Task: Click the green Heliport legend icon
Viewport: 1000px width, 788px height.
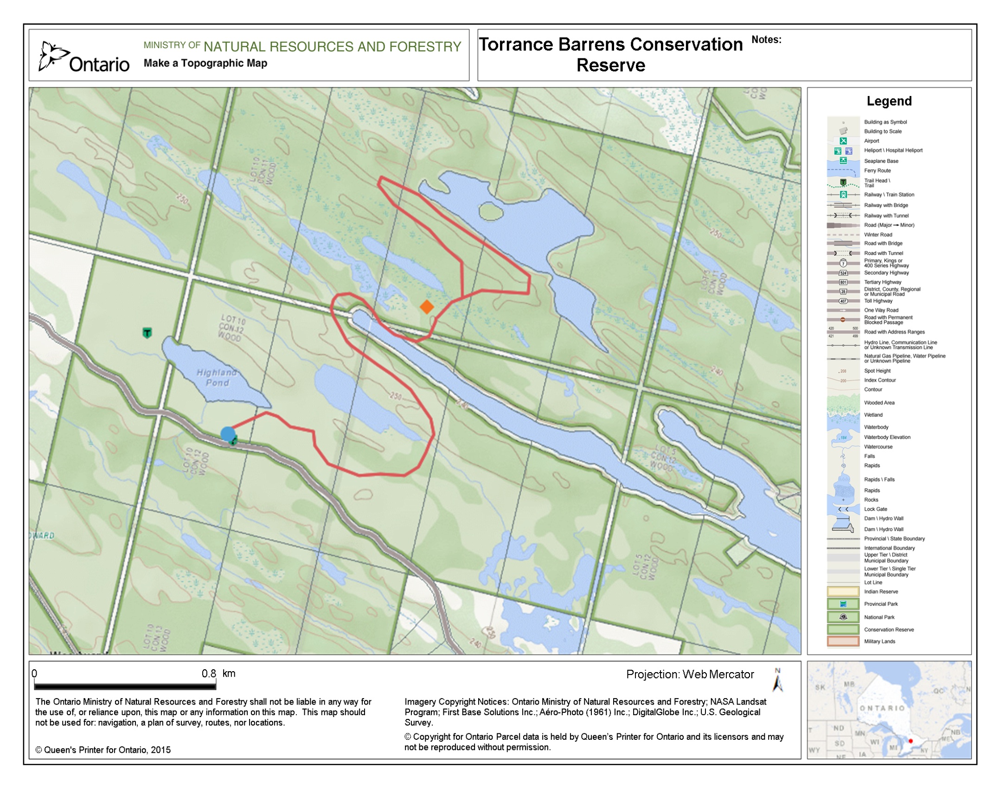Action: tap(838, 151)
